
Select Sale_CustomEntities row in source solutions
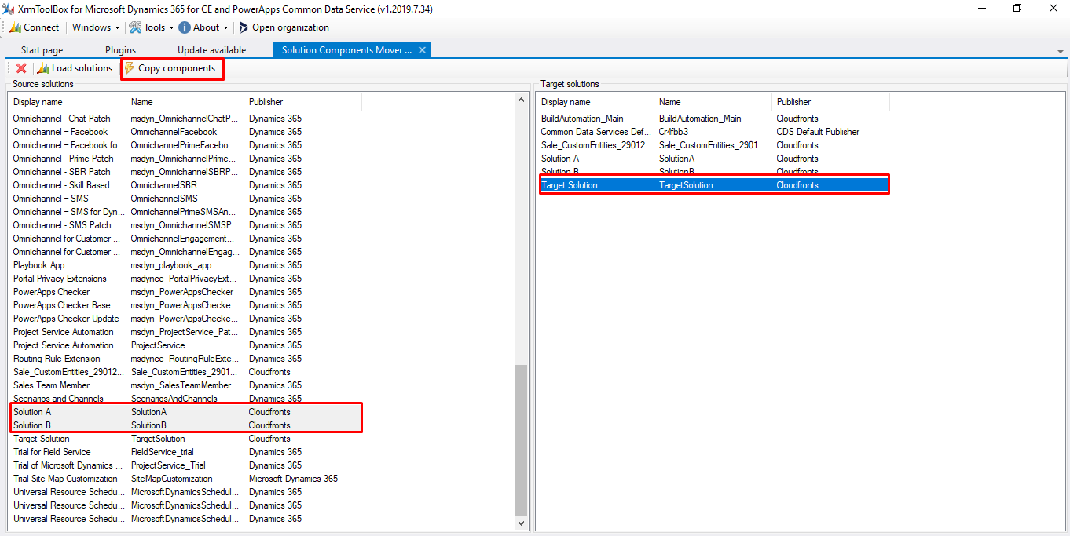pyautogui.click(x=185, y=372)
